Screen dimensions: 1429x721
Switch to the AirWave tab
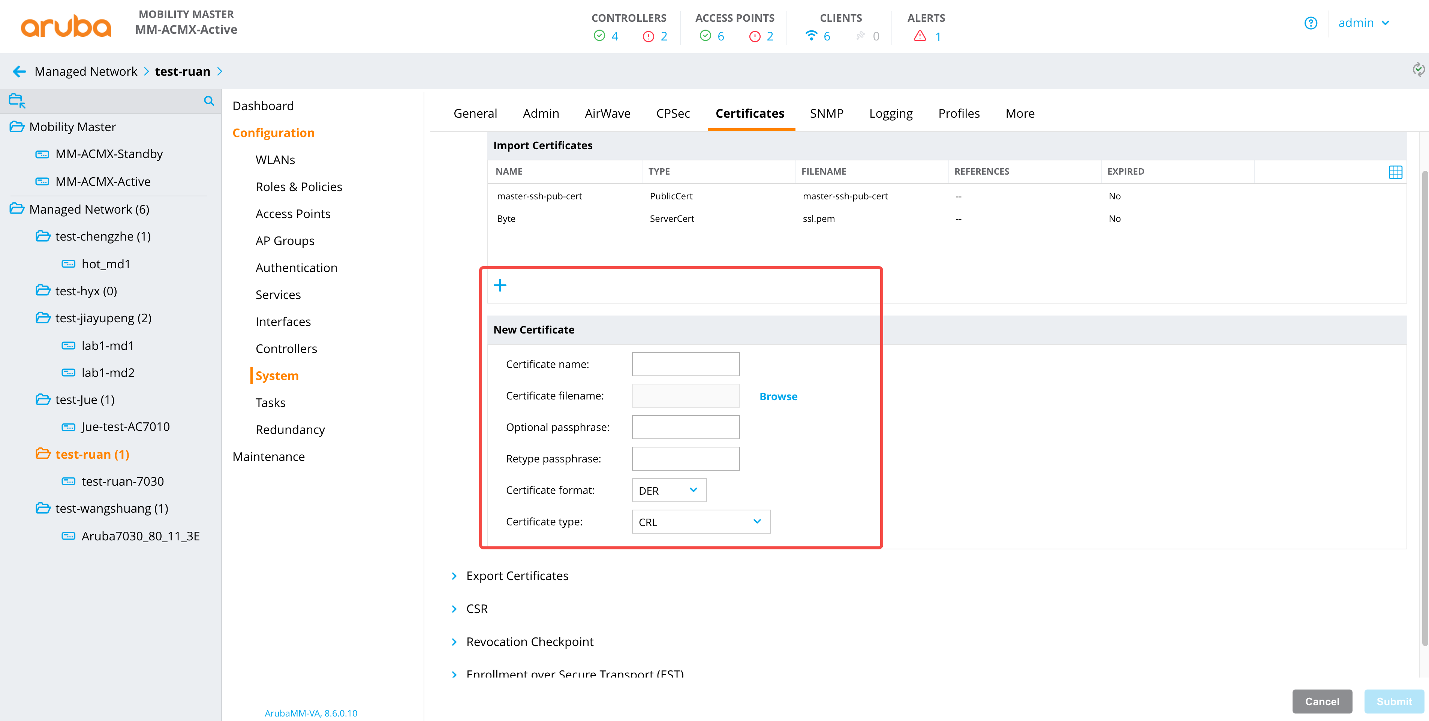tap(607, 114)
